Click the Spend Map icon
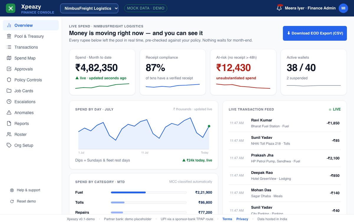The image size is (354, 224). pos(9,58)
